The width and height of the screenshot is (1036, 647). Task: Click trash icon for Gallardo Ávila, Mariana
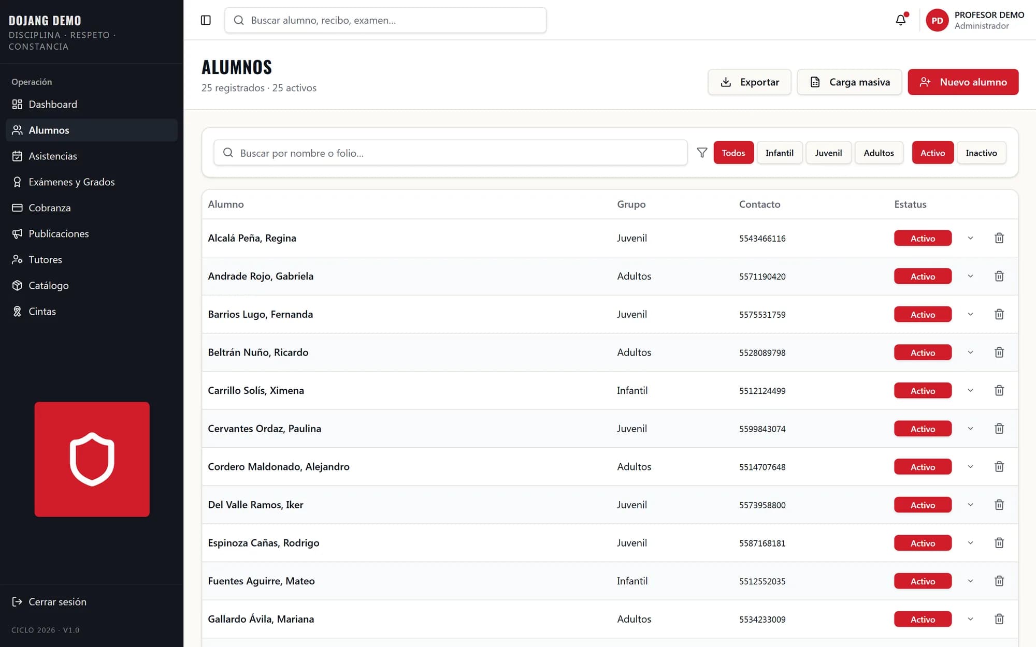pyautogui.click(x=999, y=619)
